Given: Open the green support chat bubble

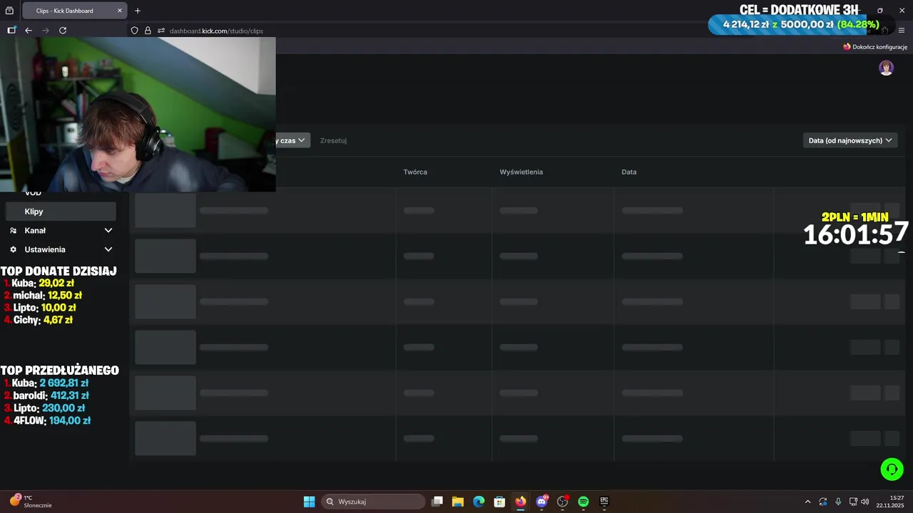Looking at the screenshot, I should pos(892,469).
